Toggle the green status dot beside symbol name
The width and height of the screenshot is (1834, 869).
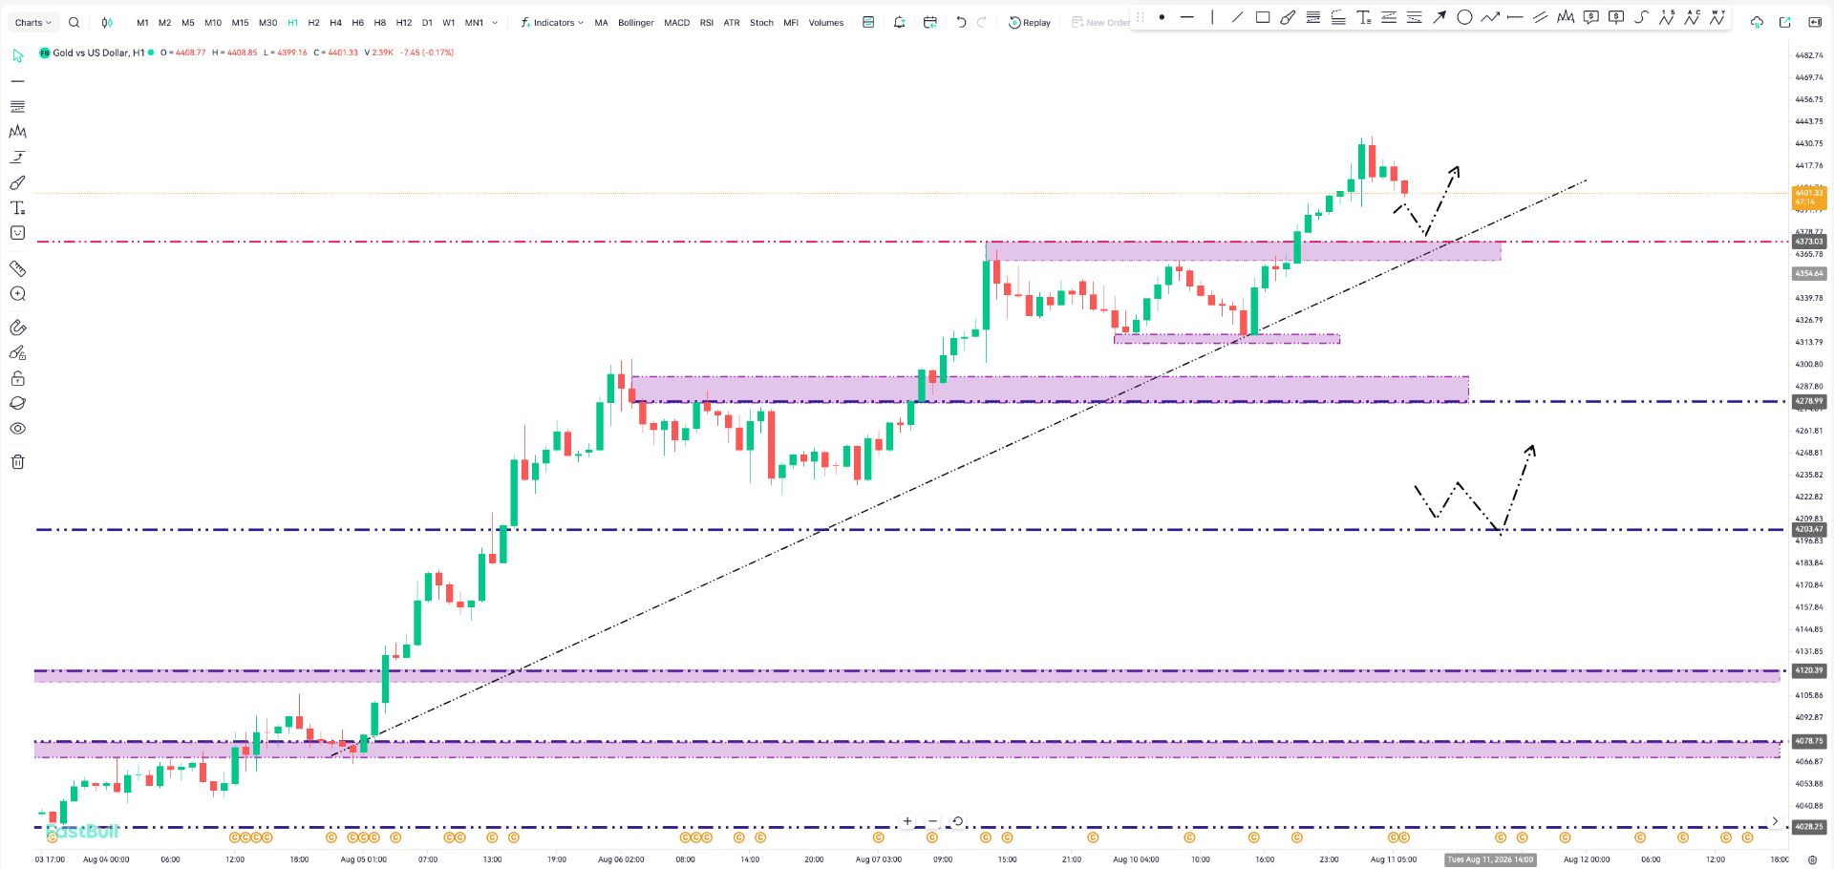pos(151,53)
